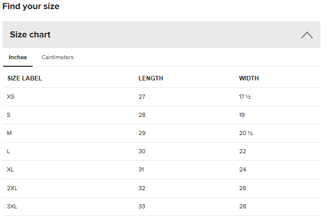
Task: Click the Size chart header bar
Action: click(161, 35)
